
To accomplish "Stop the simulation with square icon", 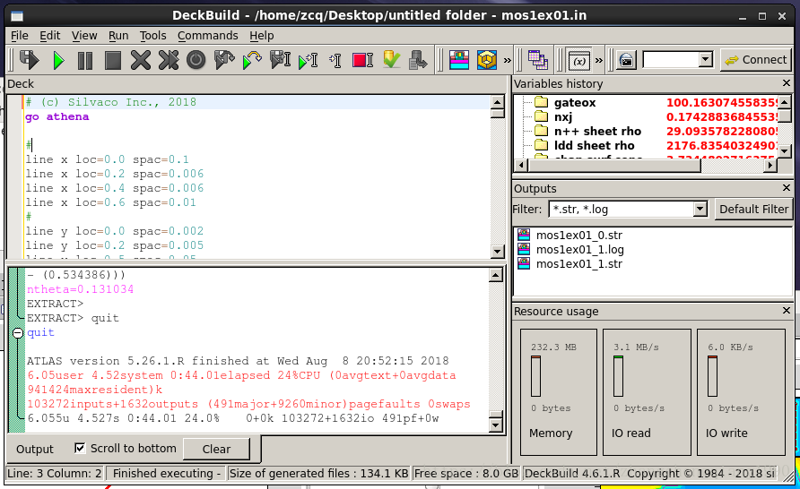I will pos(113,61).
